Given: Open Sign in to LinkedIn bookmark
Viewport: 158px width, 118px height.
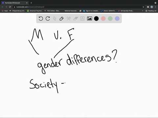Looking at the screenshot, I should (x=91, y=11).
